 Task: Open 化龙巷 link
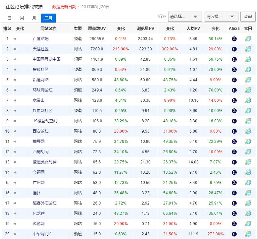38,213
